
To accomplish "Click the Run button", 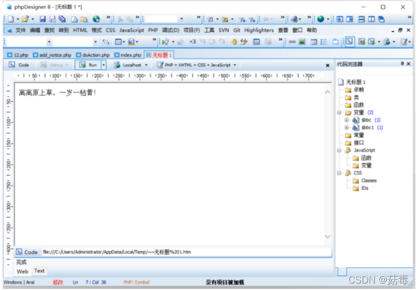I will (x=88, y=65).
